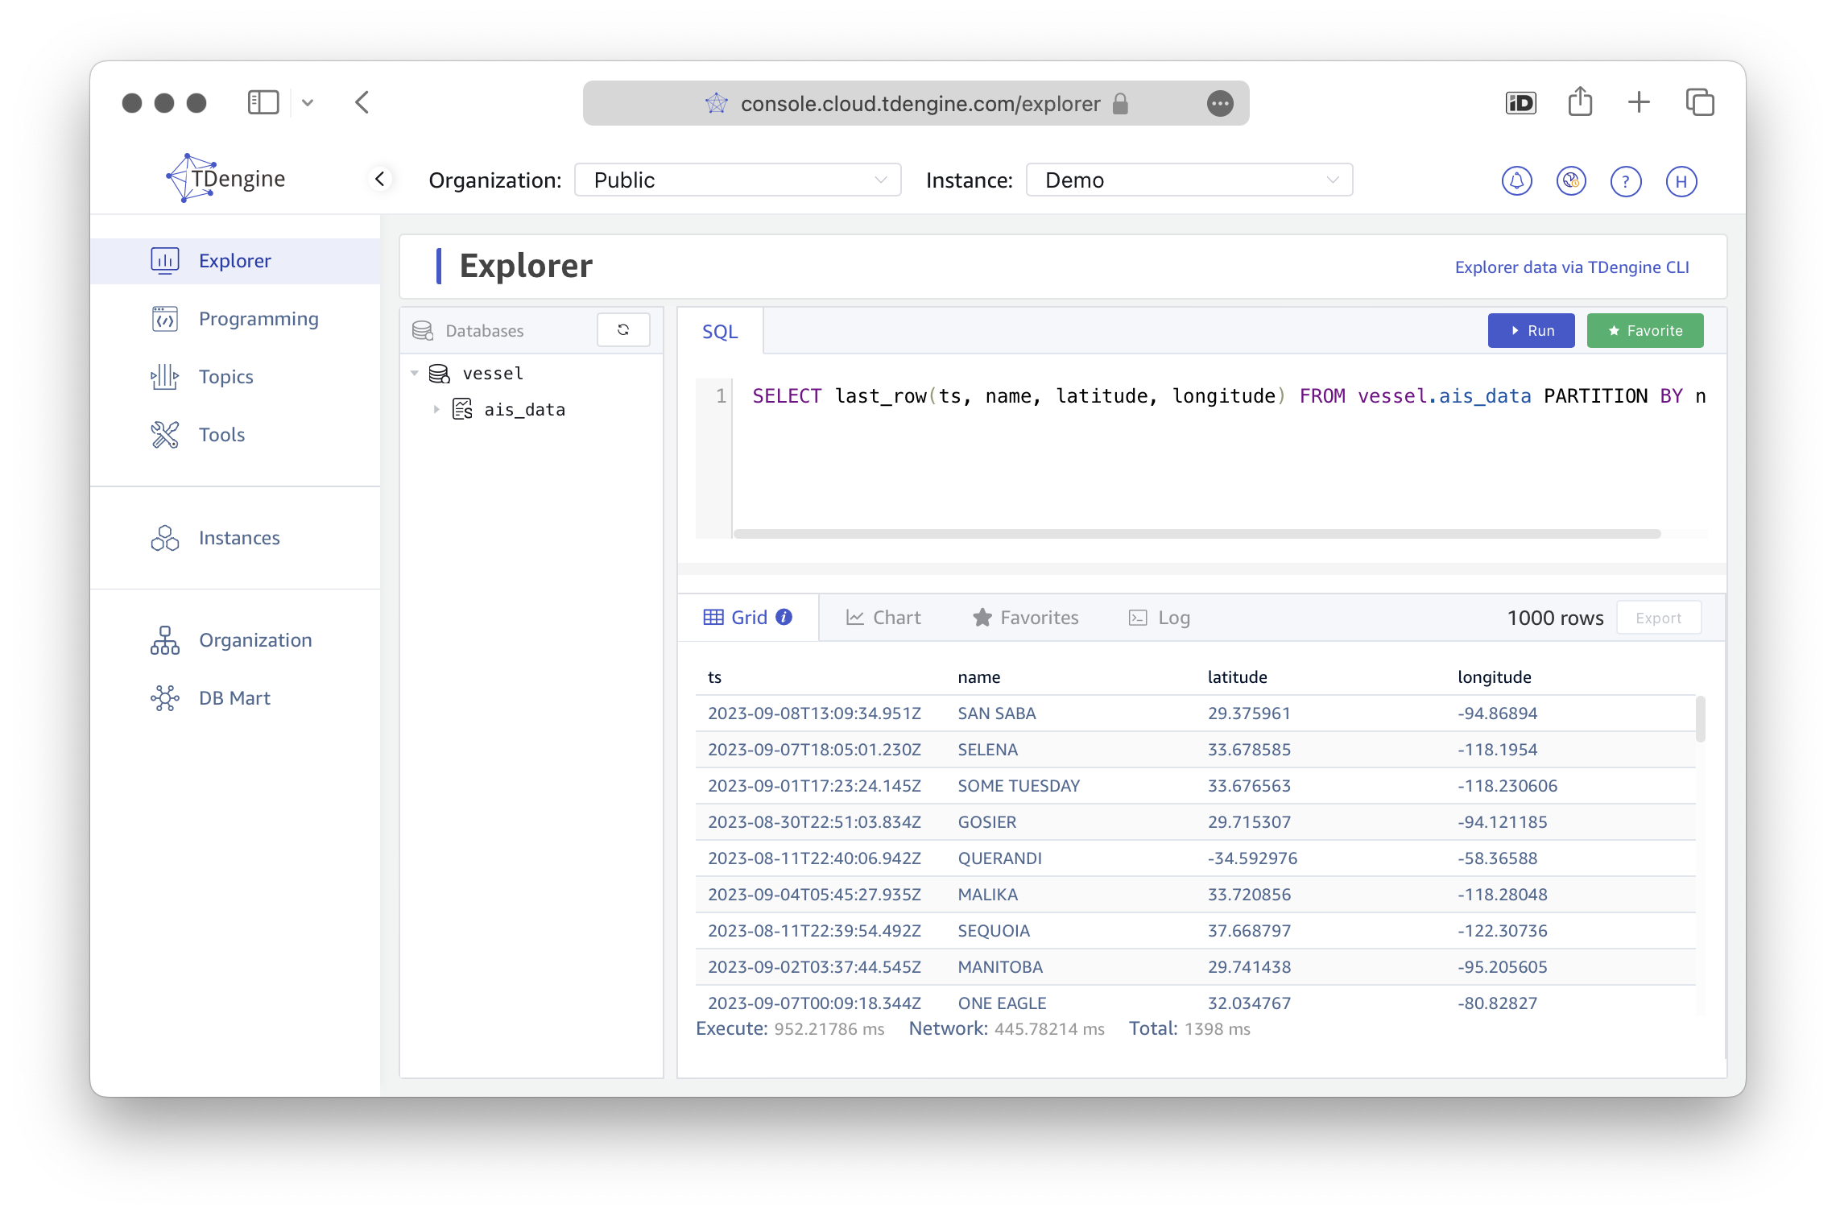Open DB Mart in the sidebar
This screenshot has width=1836, height=1216.
(234, 697)
